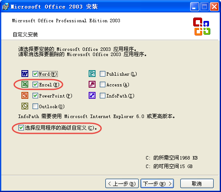Uncheck the Word (W) checkbox

coord(35,74)
